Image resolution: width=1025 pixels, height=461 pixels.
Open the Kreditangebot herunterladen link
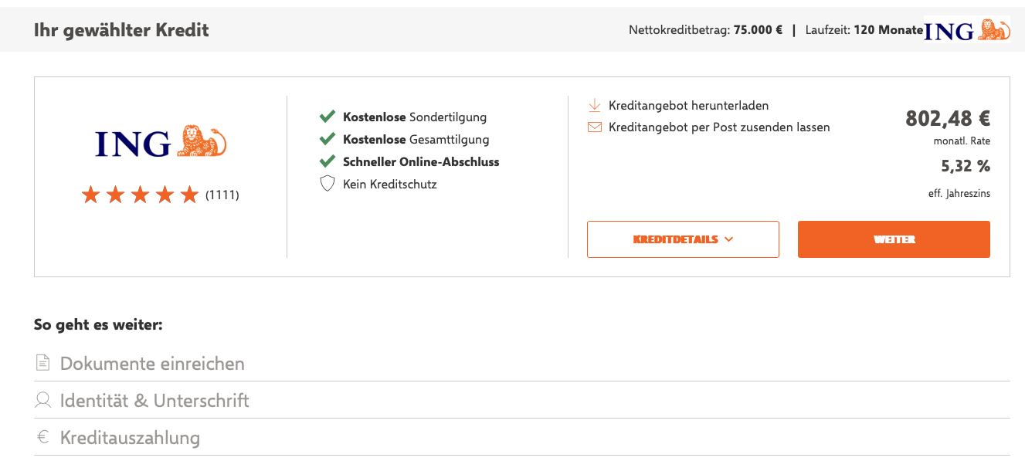pos(688,105)
